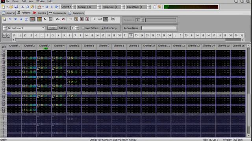Stop pattern playback in pattern toolbar
The width and height of the screenshot is (252, 141).
pos(21,19)
